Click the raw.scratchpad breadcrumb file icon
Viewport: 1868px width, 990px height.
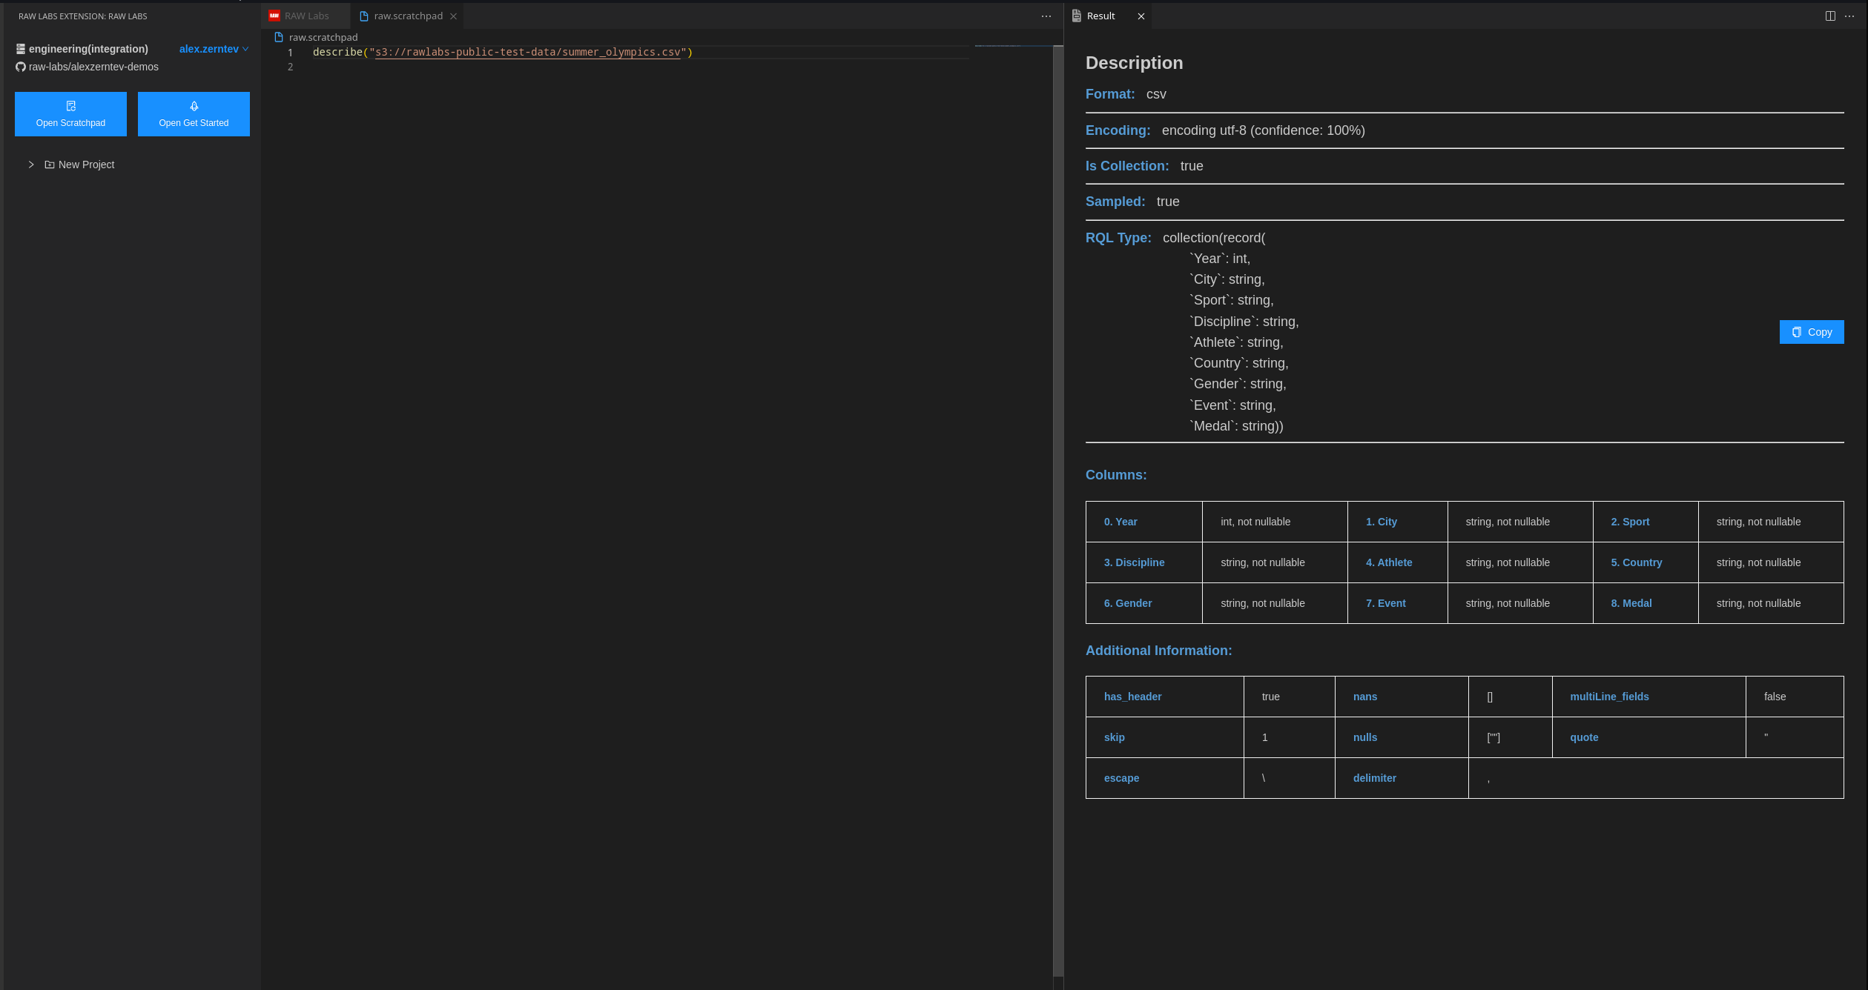[279, 37]
